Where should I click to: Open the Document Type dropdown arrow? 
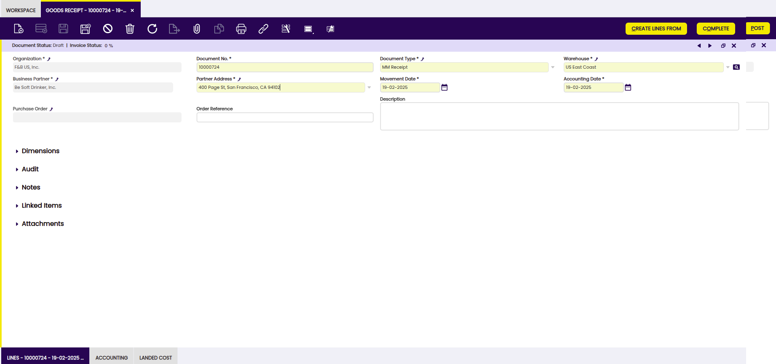coord(553,67)
